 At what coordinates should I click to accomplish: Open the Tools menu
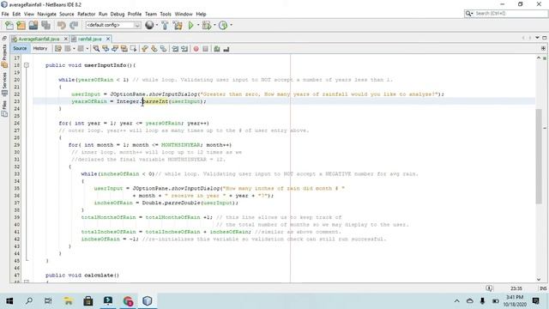(x=166, y=14)
